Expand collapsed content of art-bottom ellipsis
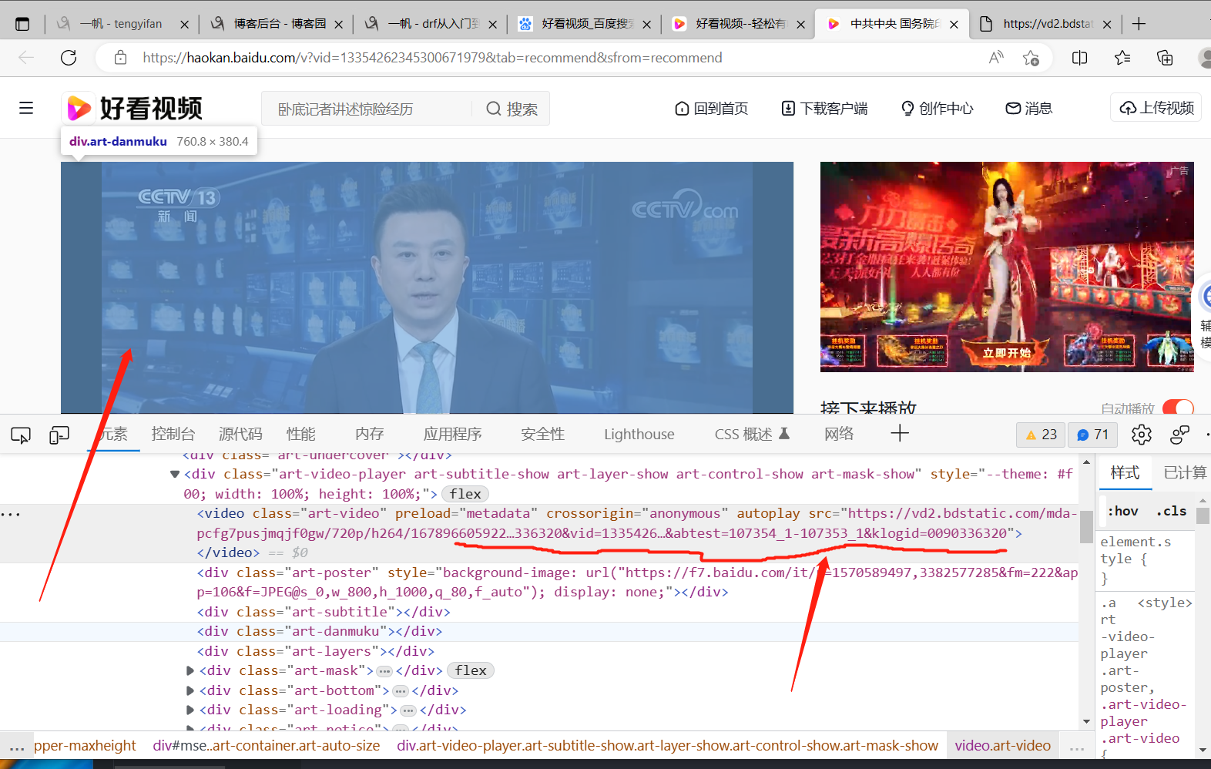Viewport: 1211px width, 769px height. pos(400,691)
